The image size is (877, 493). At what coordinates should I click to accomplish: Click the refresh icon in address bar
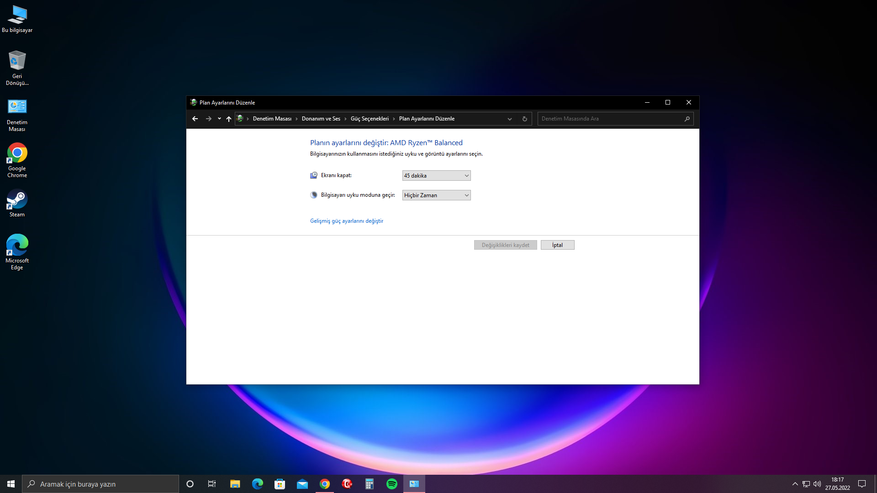(x=525, y=119)
